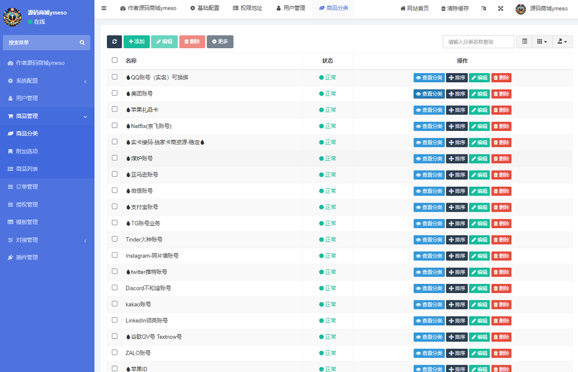Switch to 用户管理 tab
This screenshot has width=578, height=372.
point(291,8)
